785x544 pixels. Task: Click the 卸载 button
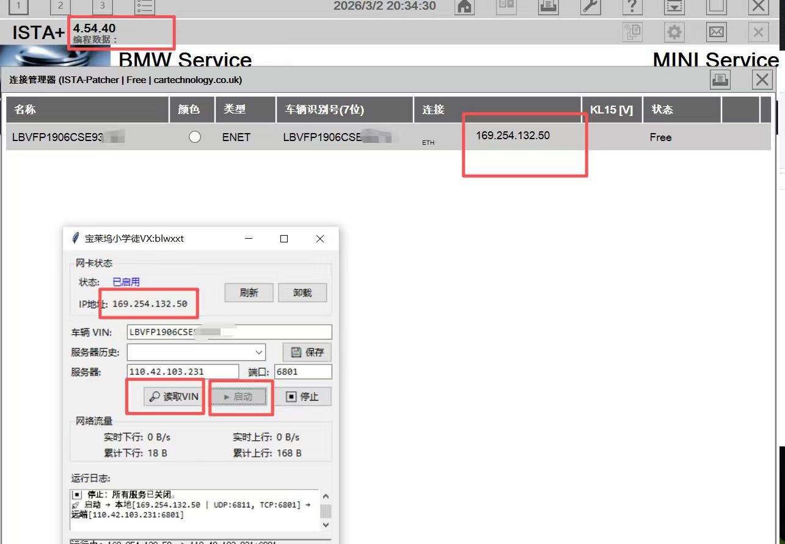click(x=302, y=293)
